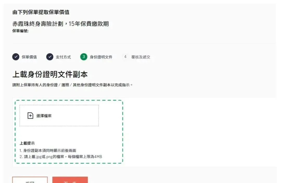Click the 選擇檔案 text to pick a file
The height and width of the screenshot is (183, 281).
(44, 116)
